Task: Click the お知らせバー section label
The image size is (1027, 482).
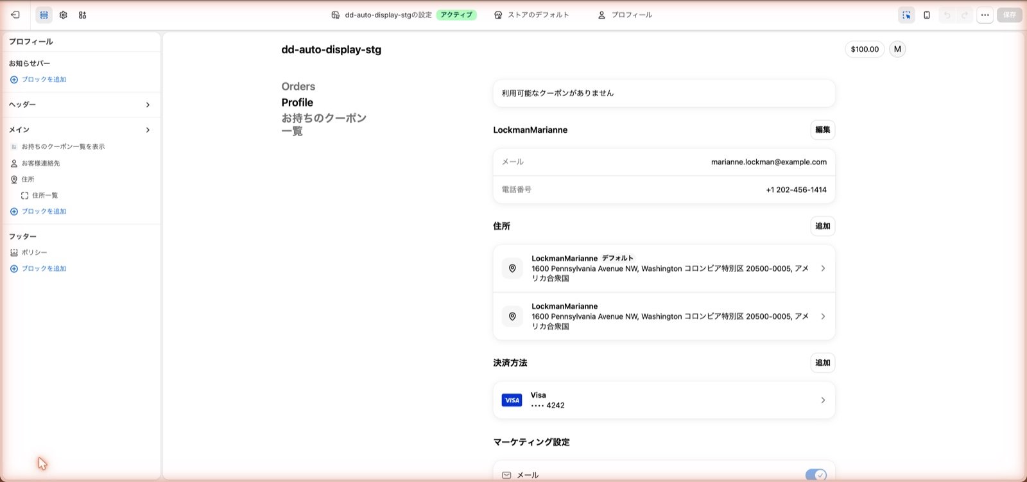Action: coord(30,64)
